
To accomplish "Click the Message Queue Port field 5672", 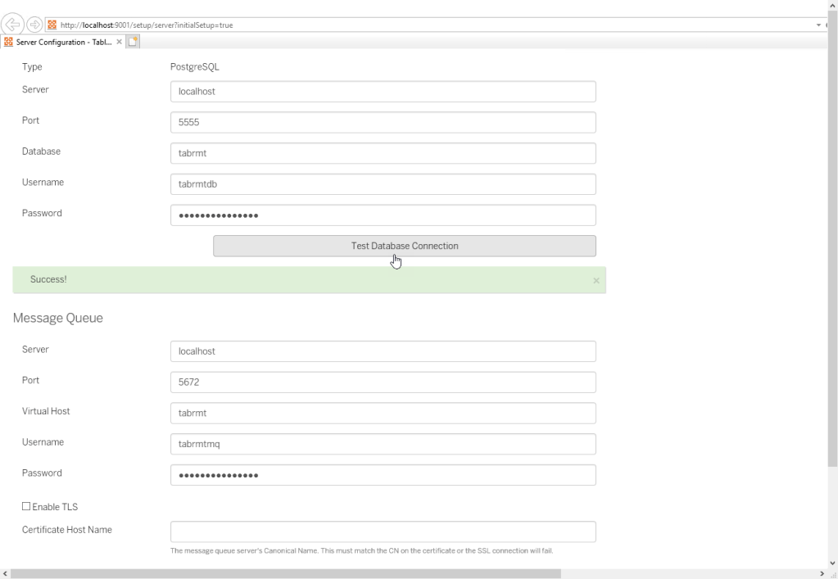I will pyautogui.click(x=383, y=382).
